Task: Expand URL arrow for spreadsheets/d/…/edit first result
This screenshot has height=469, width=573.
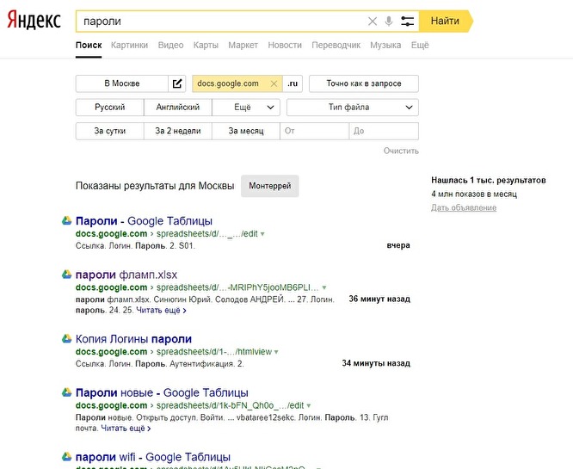Action: (x=262, y=234)
